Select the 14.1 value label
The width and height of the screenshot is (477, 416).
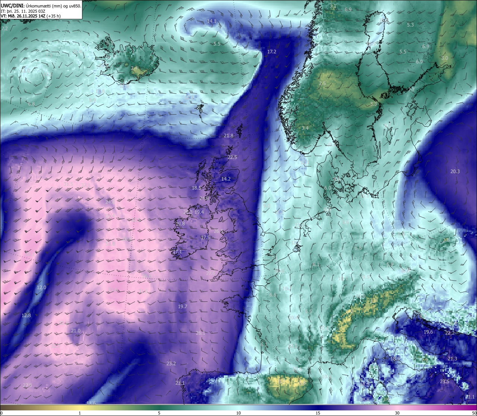[x=212, y=21]
